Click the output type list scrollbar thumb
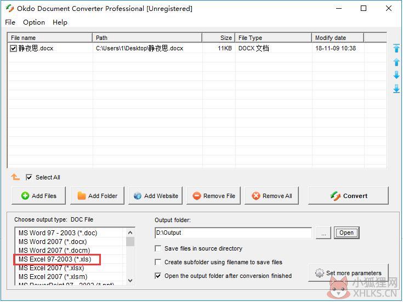This screenshot has width=403, height=302. (x=130, y=242)
